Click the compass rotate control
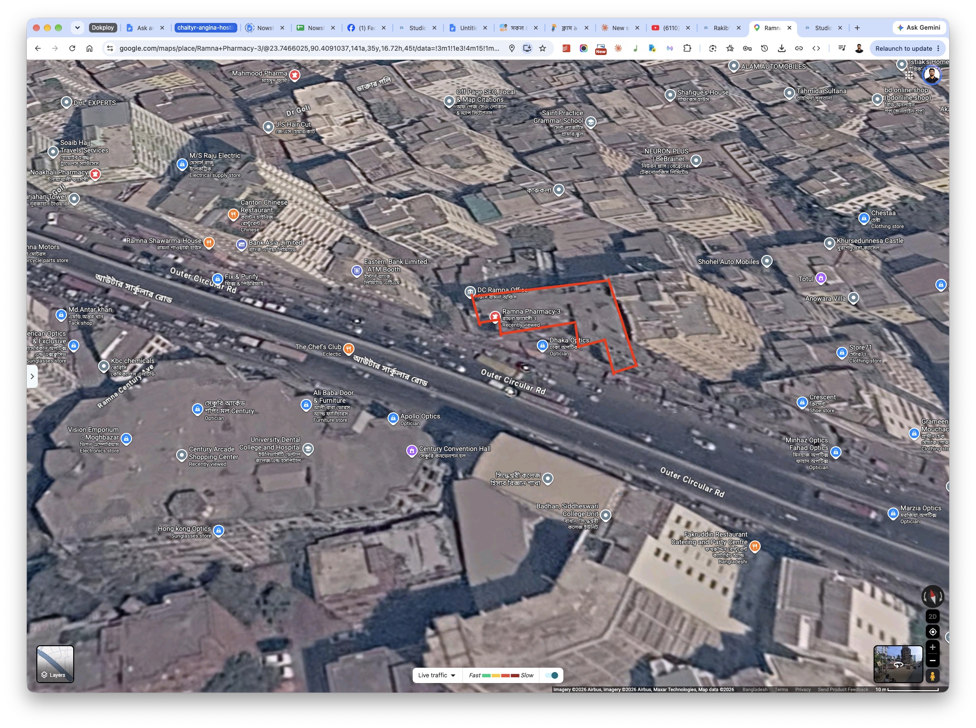 coord(932,596)
